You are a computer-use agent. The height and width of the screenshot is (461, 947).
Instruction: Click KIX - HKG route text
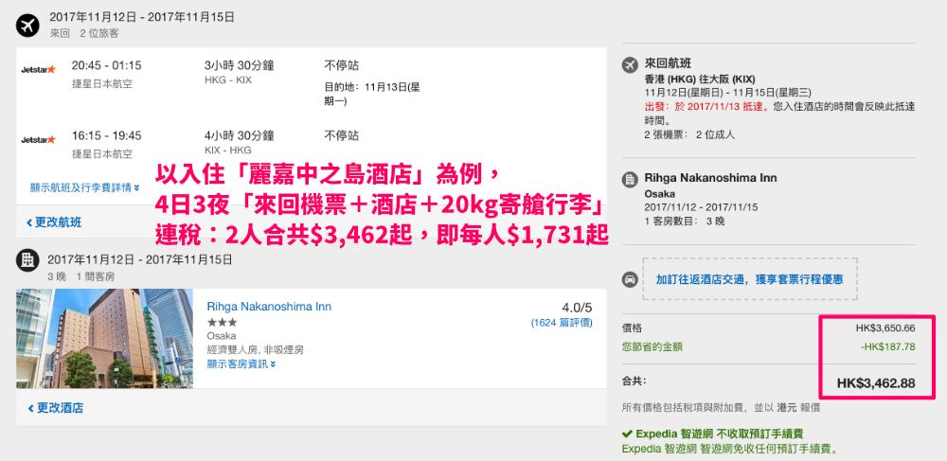(x=228, y=151)
